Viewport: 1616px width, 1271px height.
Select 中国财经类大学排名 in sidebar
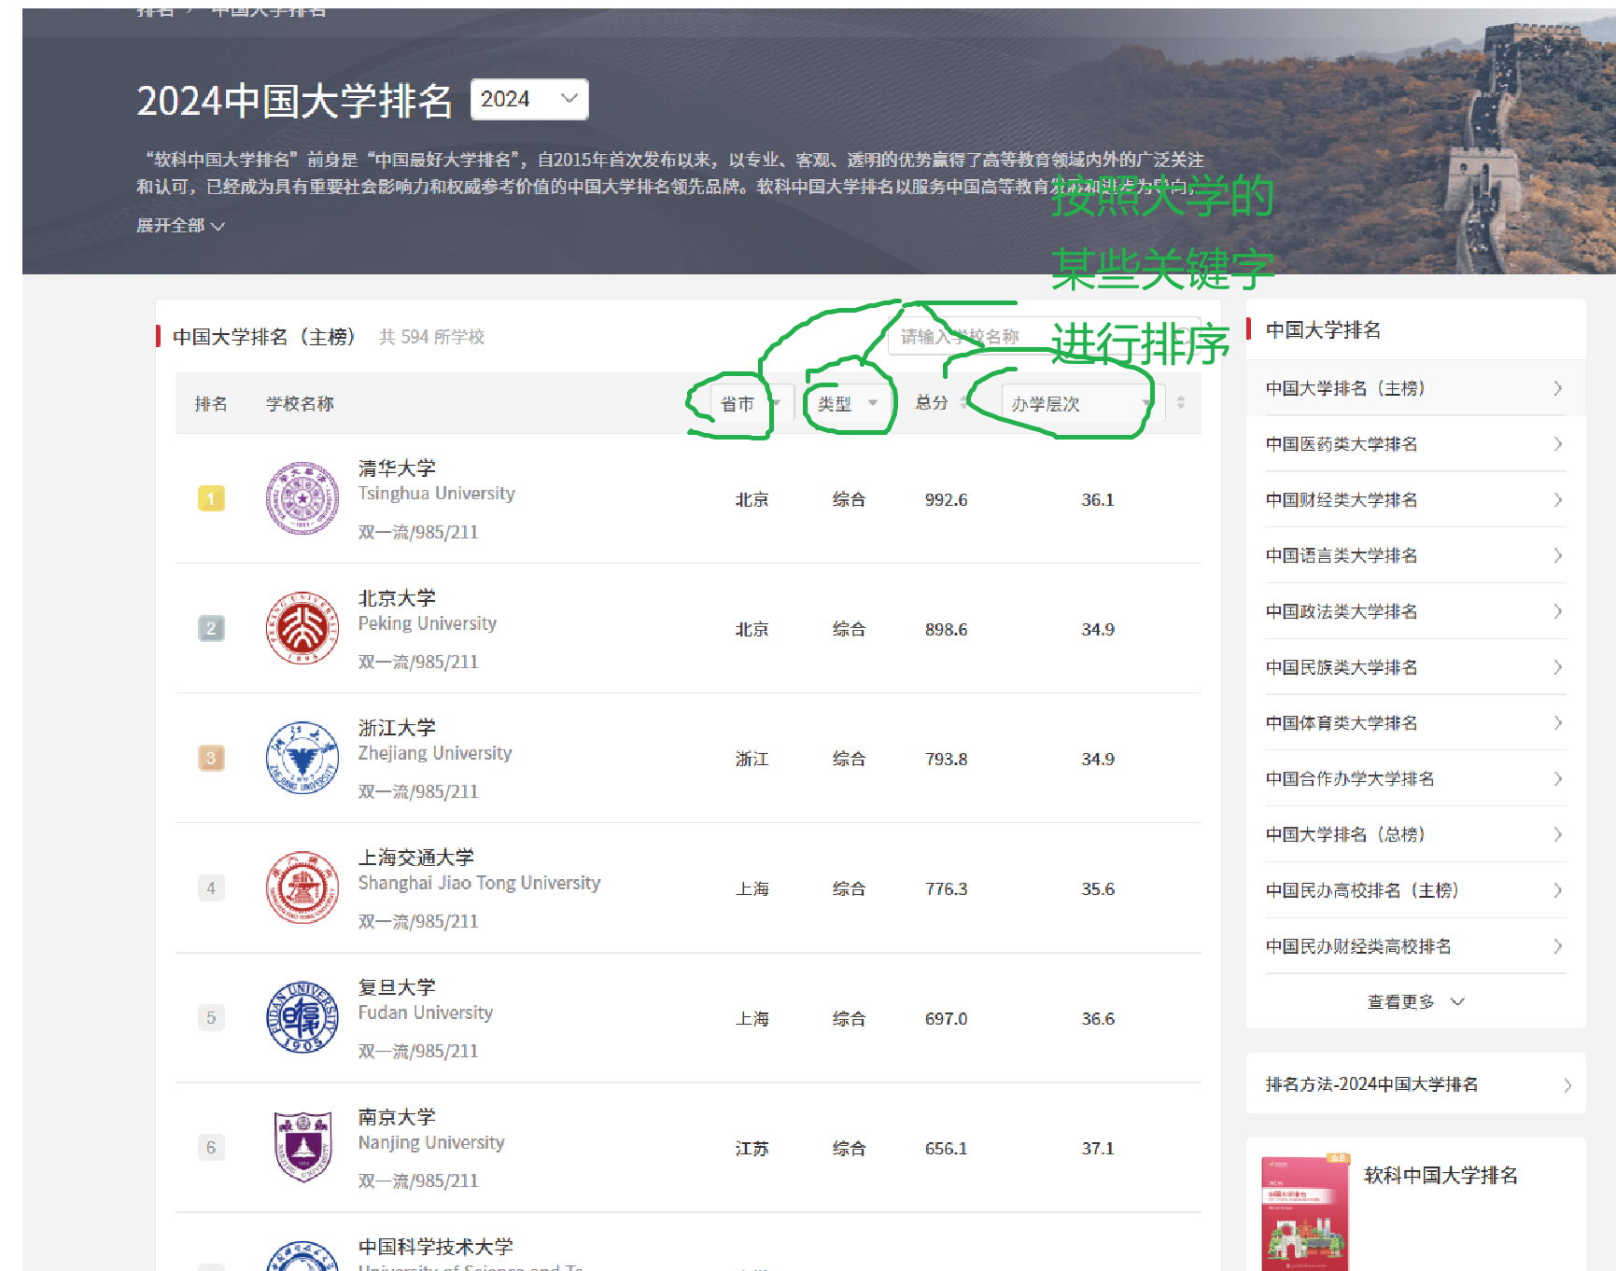pos(1415,500)
